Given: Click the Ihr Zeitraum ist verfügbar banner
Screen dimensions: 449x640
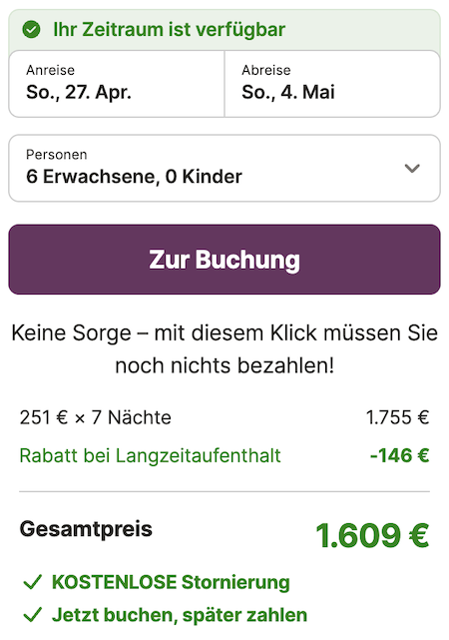Looking at the screenshot, I should (224, 30).
